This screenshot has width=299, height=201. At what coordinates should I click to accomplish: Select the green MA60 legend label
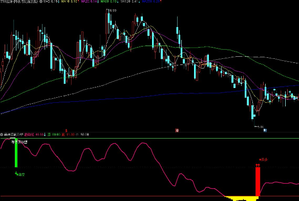coord(109,2)
